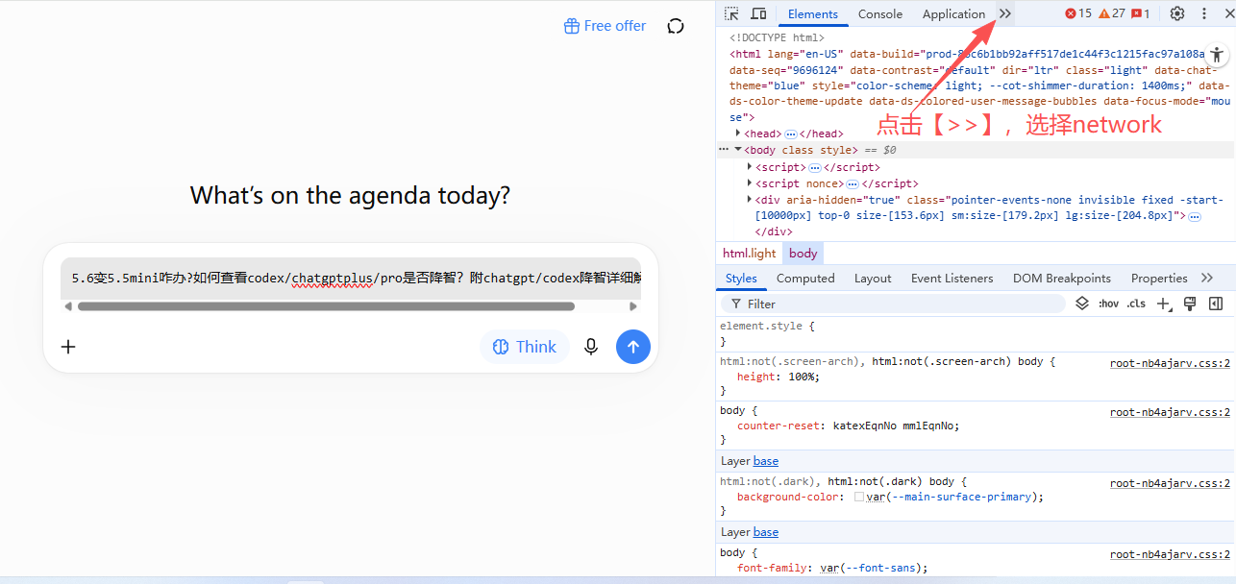This screenshot has width=1236, height=584.
Task: Click the ellipsis next to the head tag
Action: tap(791, 134)
